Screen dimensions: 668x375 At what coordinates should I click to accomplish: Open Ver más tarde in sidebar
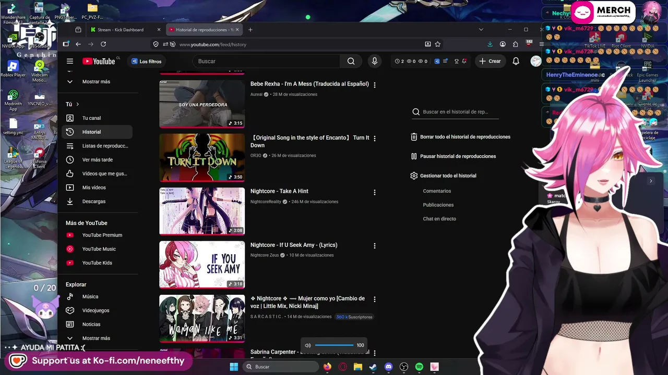tap(97, 160)
